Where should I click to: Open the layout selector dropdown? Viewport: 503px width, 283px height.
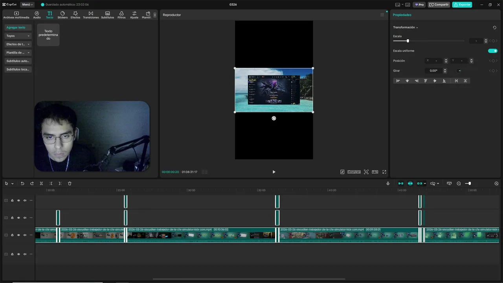[x=399, y=5]
